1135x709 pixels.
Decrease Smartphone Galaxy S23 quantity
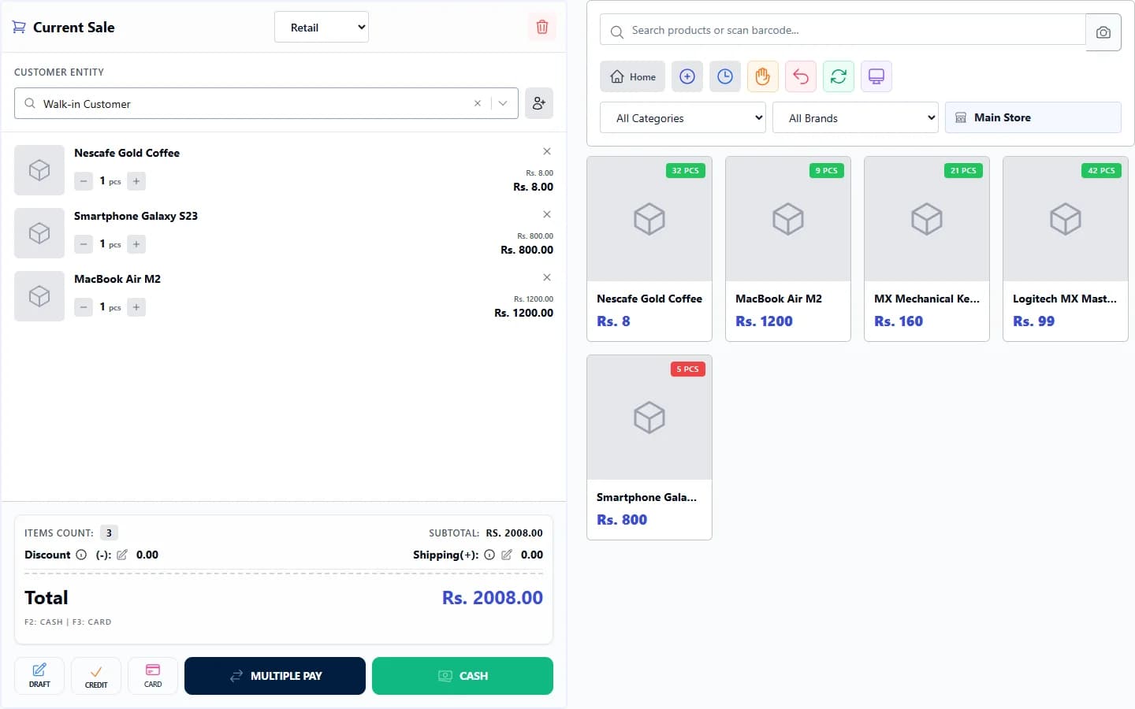pos(84,244)
